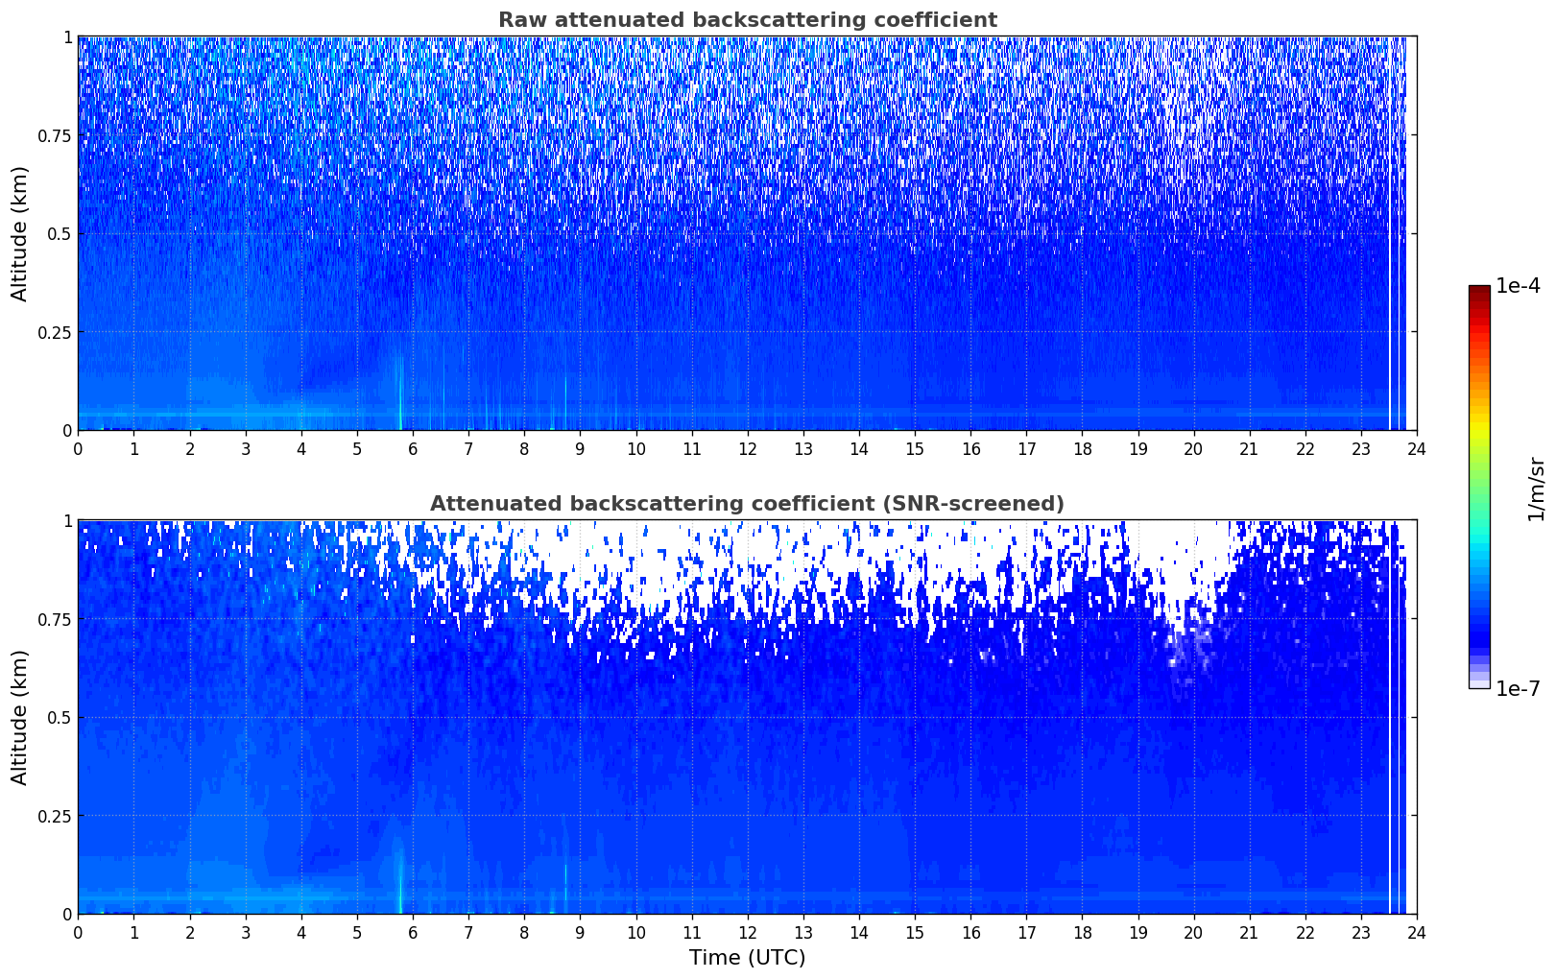1556x979 pixels.
Task: Click the lower plot's 'Altitude (km)' label
Action: (x=20, y=717)
